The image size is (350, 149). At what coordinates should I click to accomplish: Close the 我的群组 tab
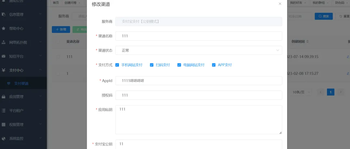pyautogui.click(x=328, y=3)
